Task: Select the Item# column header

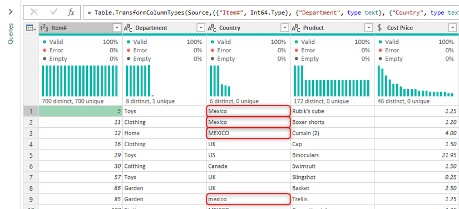Action: pos(81,28)
